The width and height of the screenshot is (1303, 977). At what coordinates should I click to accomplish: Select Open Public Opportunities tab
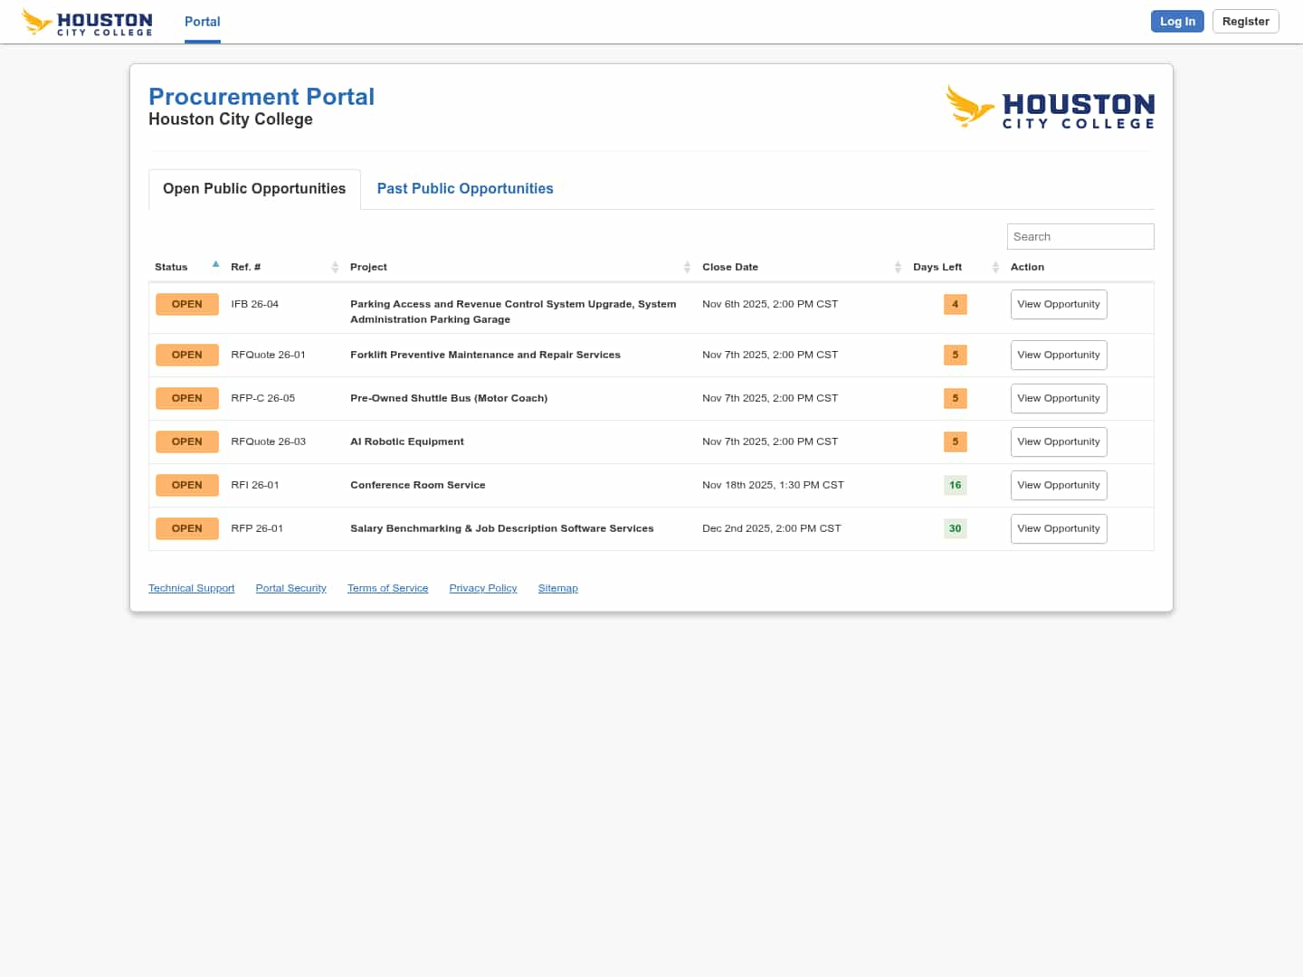(x=254, y=188)
